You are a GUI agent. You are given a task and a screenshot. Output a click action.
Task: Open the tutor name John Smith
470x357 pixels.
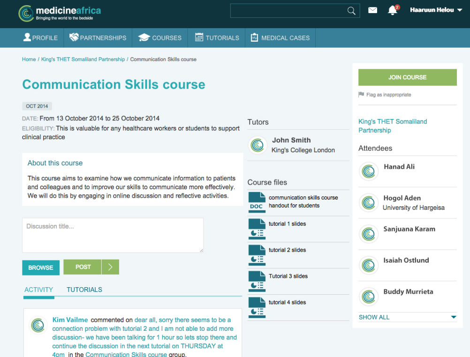(291, 140)
